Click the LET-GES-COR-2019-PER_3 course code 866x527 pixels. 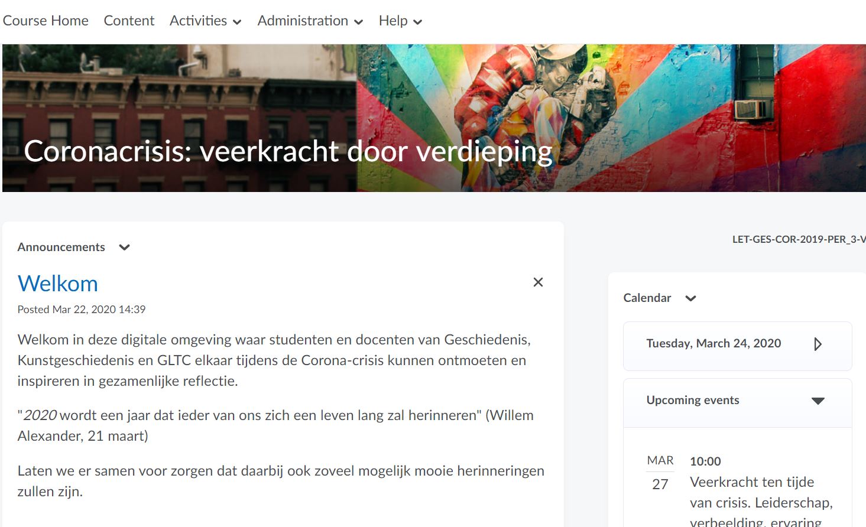pyautogui.click(x=799, y=239)
